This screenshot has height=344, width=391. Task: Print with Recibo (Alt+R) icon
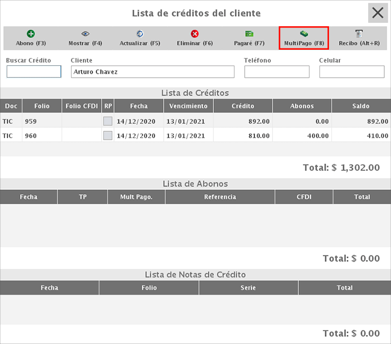[x=359, y=34]
